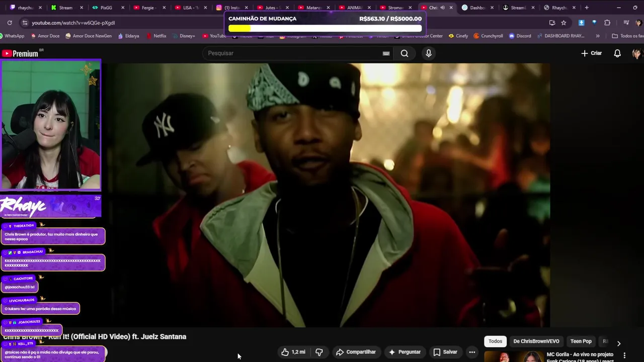The image size is (644, 362).
Task: Click the Perguntar button
Action: coord(405,352)
